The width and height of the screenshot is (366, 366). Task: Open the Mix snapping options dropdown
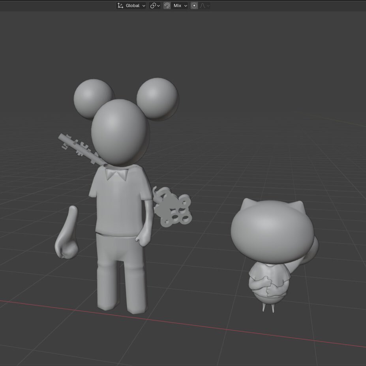pyautogui.click(x=179, y=6)
